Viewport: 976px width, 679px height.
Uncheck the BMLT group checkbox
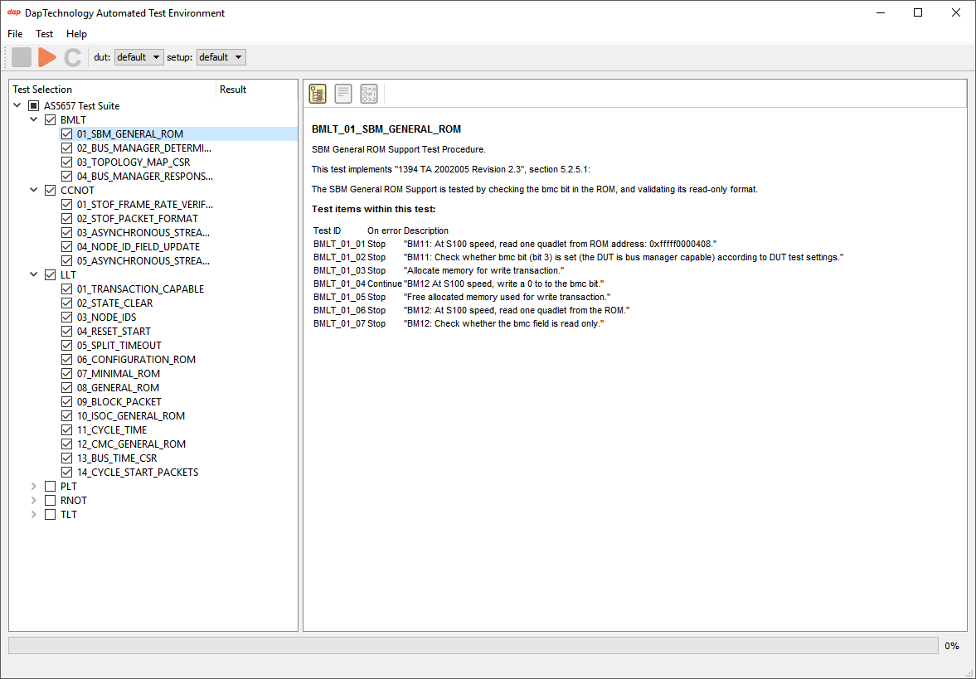point(51,119)
